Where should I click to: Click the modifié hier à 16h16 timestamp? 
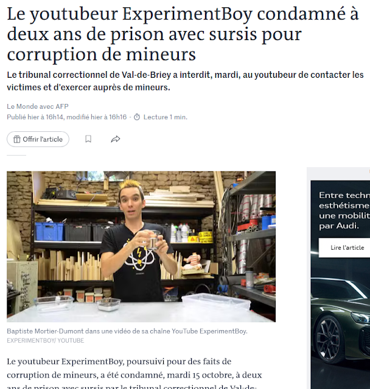coord(97,117)
